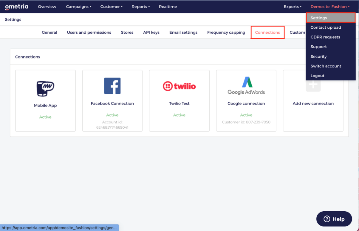Switch to Email settings tab
Viewport: 359px width, 231px height.
(x=183, y=32)
